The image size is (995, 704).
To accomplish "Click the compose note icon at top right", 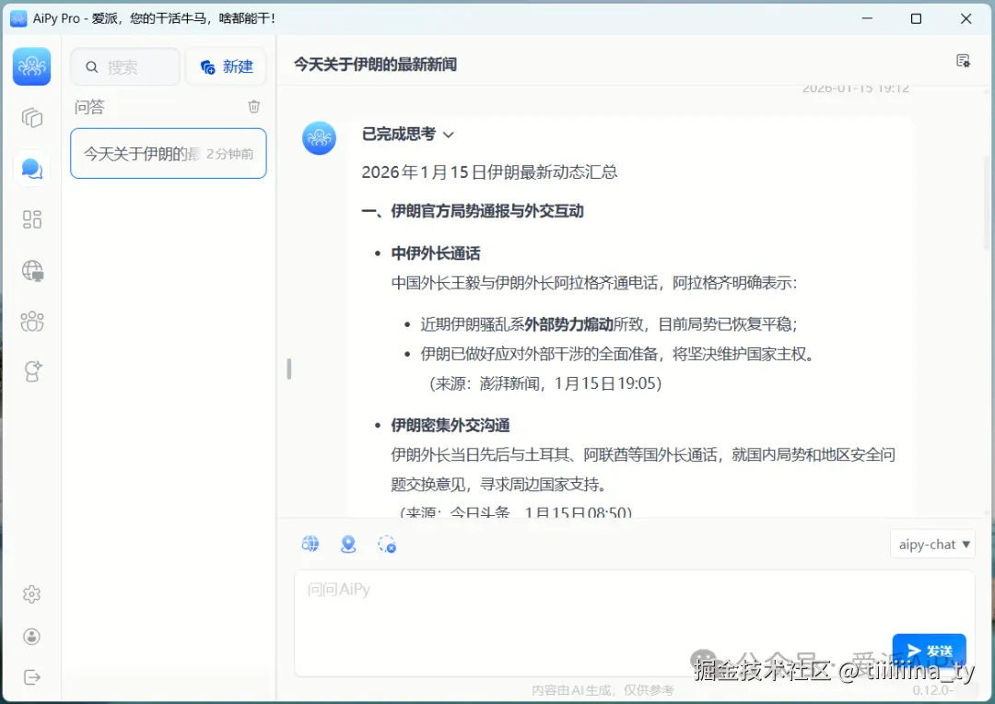I will (x=962, y=59).
